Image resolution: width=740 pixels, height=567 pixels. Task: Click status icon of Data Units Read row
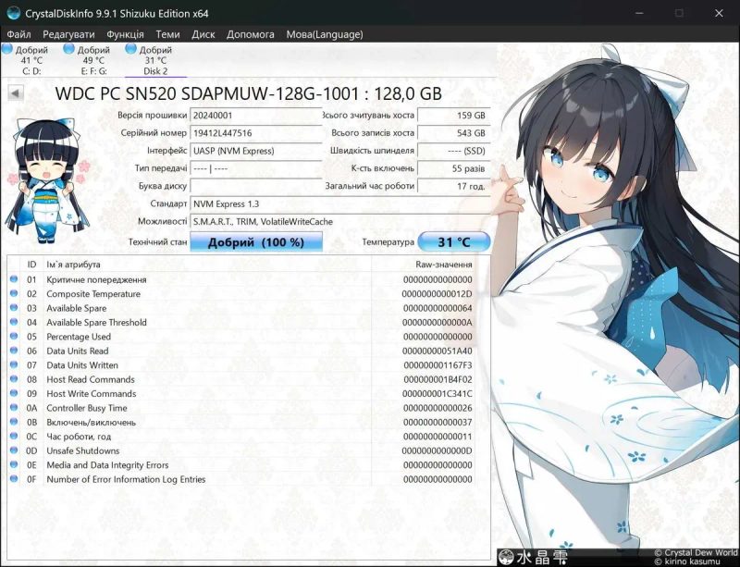click(x=14, y=351)
